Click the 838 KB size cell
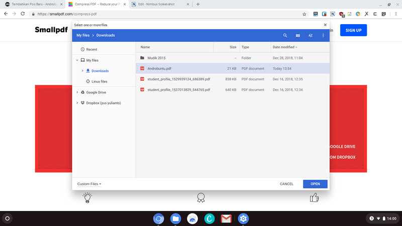 pyautogui.click(x=231, y=79)
